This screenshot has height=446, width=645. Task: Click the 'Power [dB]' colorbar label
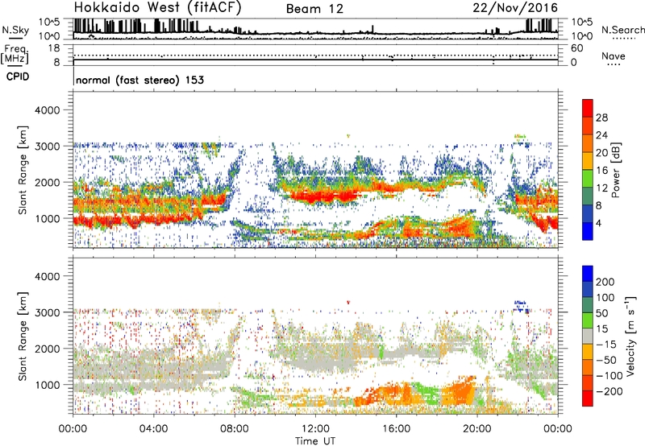click(x=615, y=170)
